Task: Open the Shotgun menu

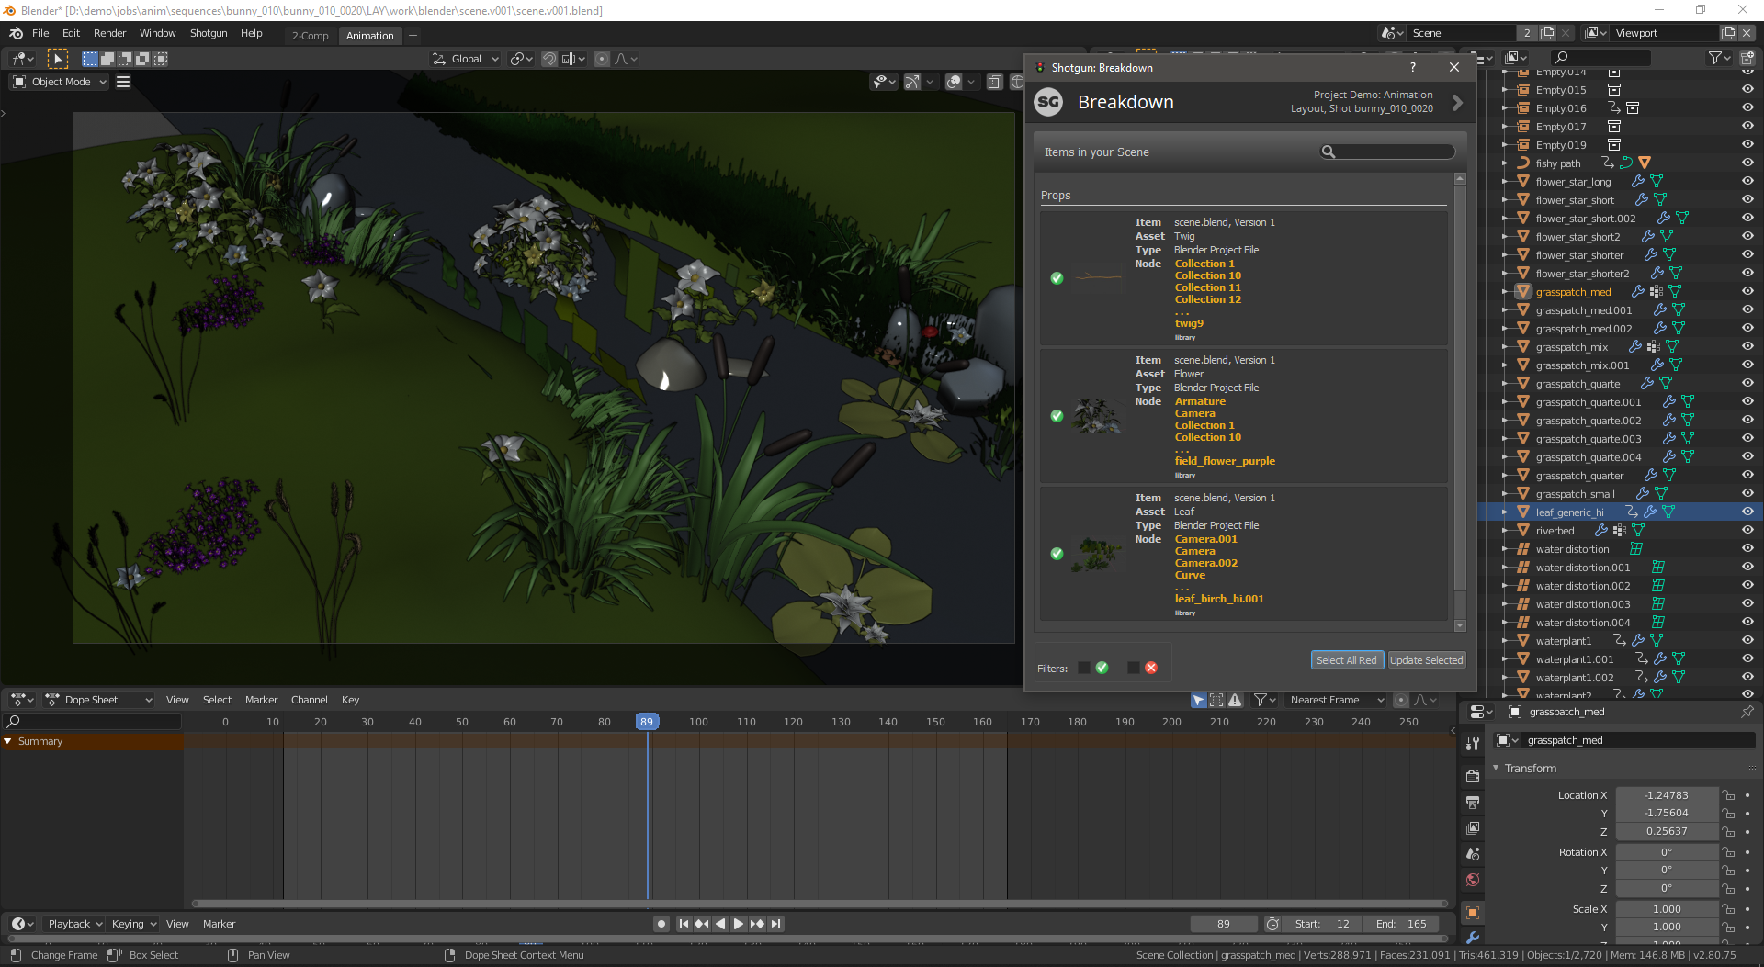Action: pyautogui.click(x=209, y=33)
